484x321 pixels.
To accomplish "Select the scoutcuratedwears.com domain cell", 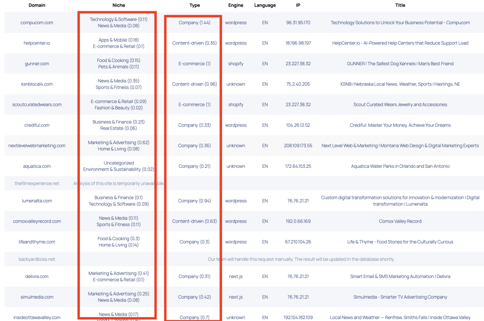I will pos(37,104).
